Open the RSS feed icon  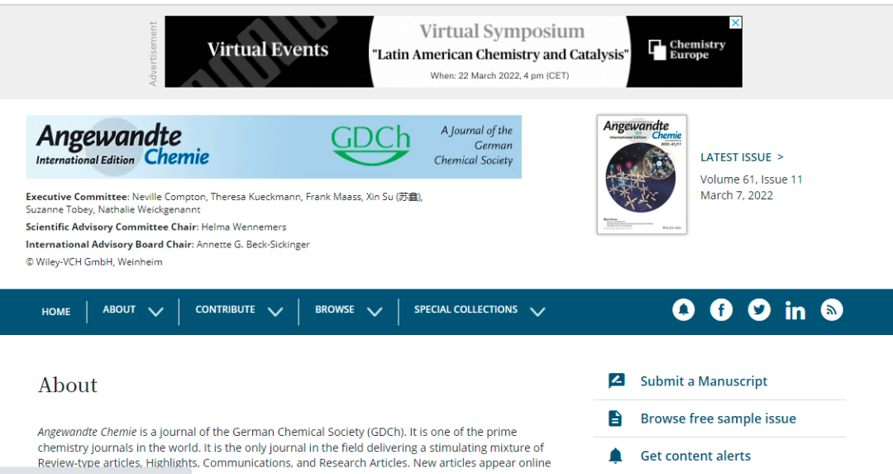pyautogui.click(x=832, y=309)
